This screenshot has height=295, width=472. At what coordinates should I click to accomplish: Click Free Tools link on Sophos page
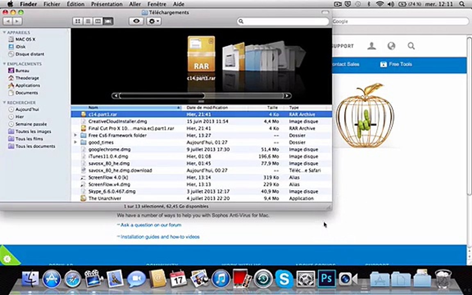[x=396, y=64]
